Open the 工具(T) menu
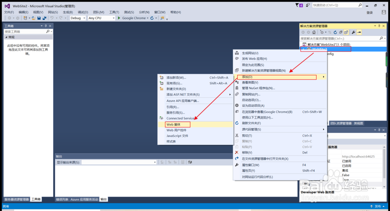The width and height of the screenshot is (390, 211). (114, 12)
